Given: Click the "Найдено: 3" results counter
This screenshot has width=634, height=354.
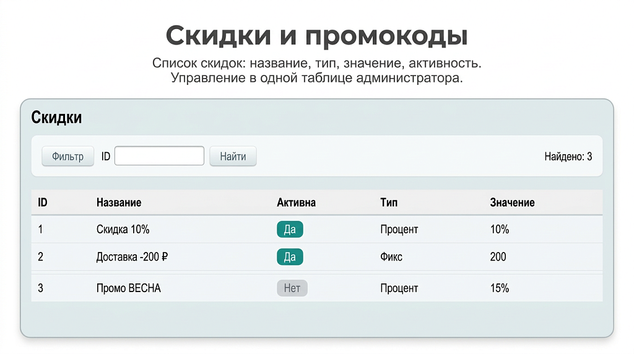Looking at the screenshot, I should [x=568, y=157].
